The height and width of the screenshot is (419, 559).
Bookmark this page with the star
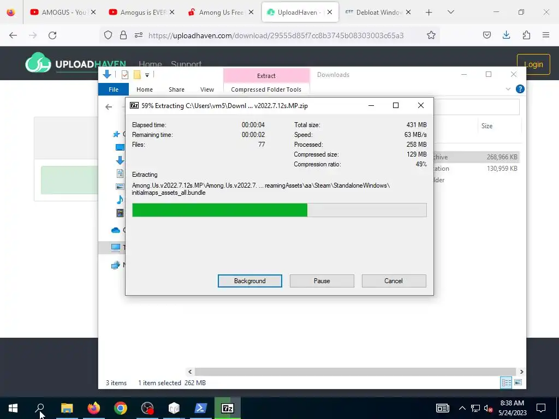[431, 35]
